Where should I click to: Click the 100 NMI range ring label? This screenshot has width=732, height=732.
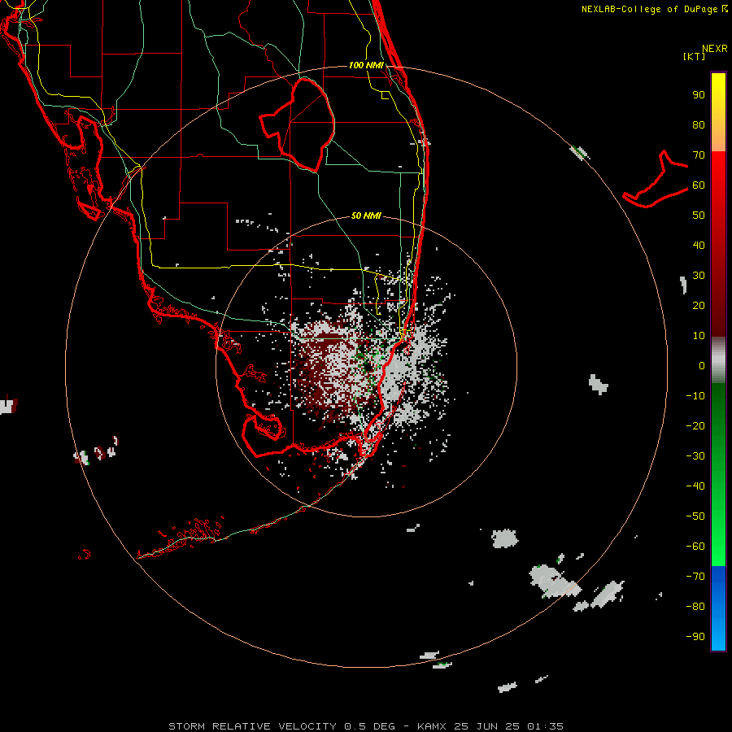[366, 65]
